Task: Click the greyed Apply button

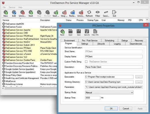Action: 140,109
